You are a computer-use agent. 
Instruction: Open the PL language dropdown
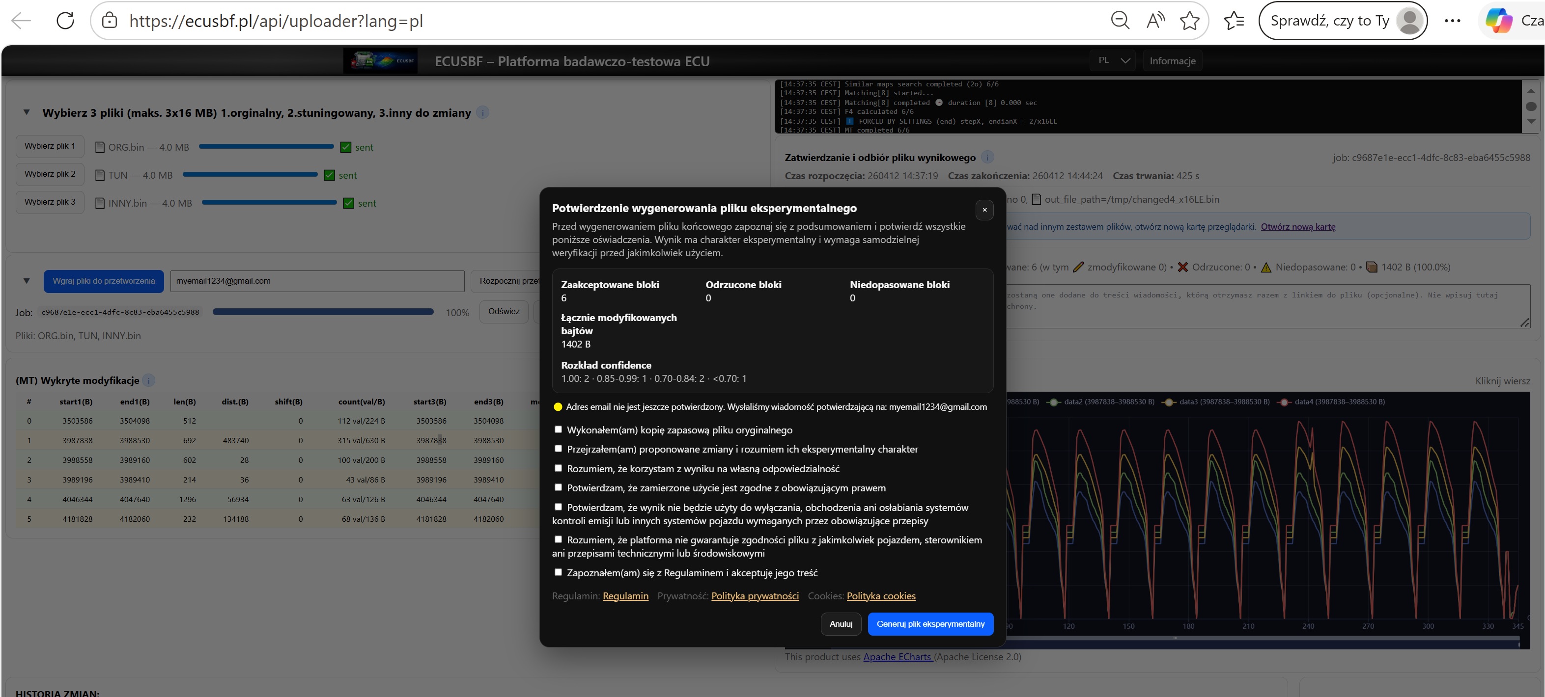pos(1112,60)
